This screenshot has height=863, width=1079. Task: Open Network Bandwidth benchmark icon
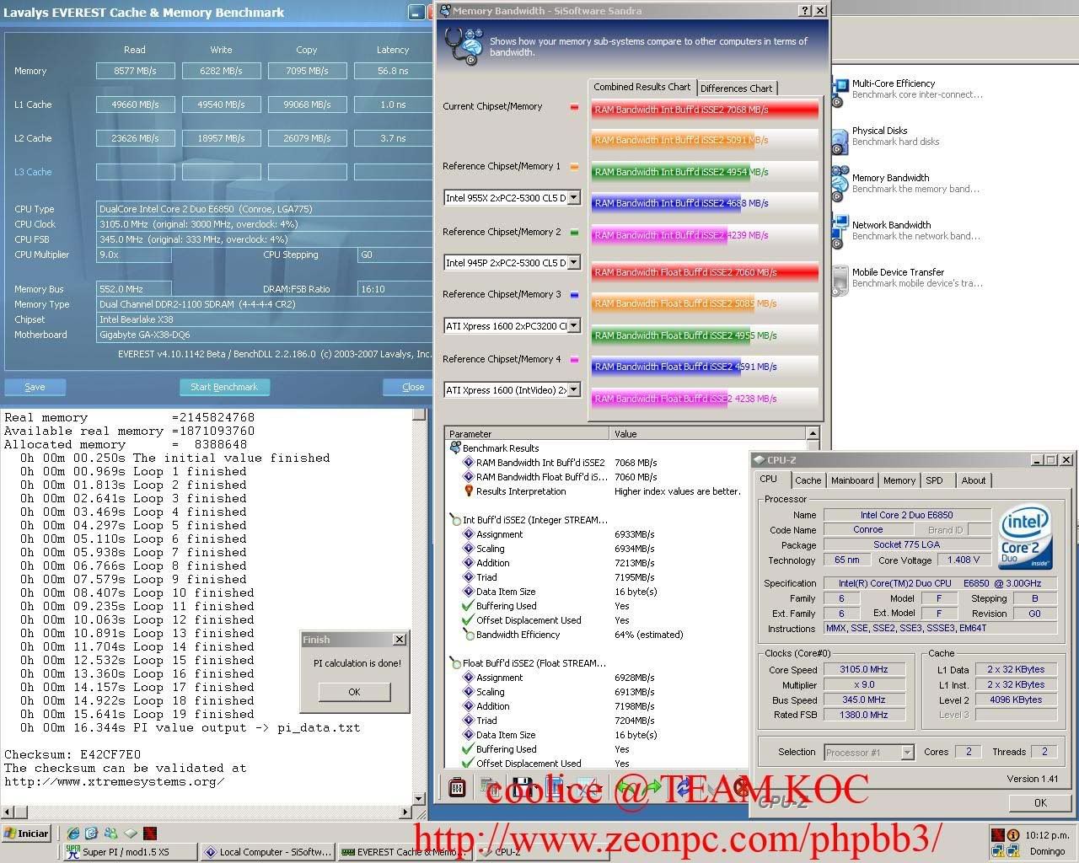pos(840,232)
